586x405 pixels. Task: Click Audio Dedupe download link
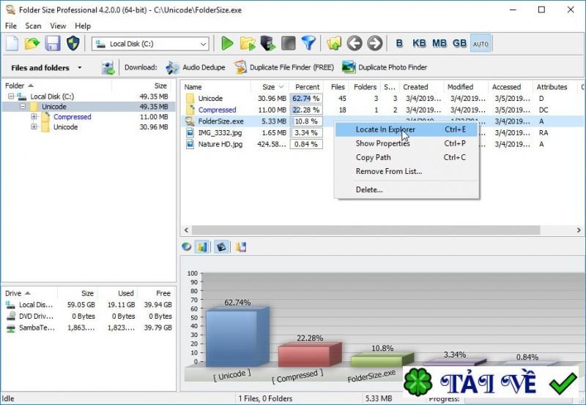196,67
